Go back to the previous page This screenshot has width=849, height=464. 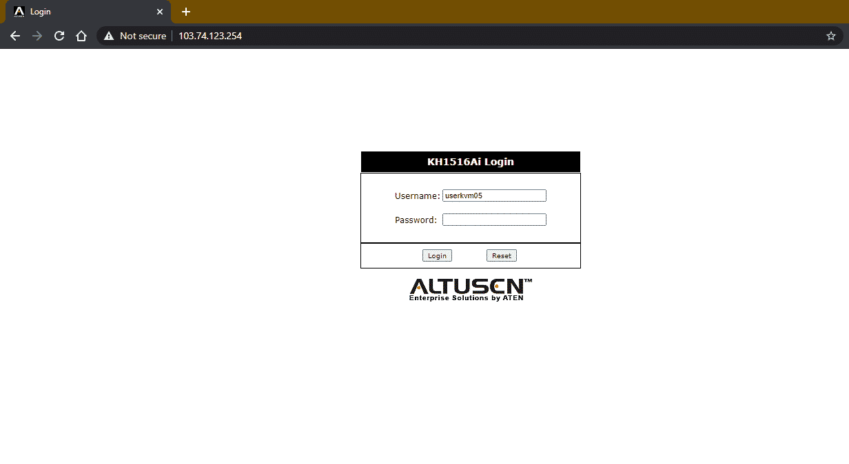click(x=15, y=36)
